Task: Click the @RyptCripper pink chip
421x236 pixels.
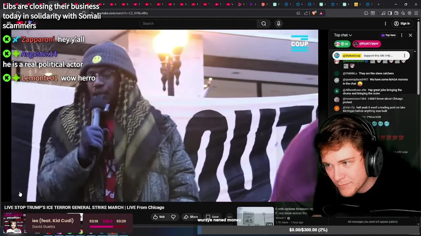Action: [367, 44]
